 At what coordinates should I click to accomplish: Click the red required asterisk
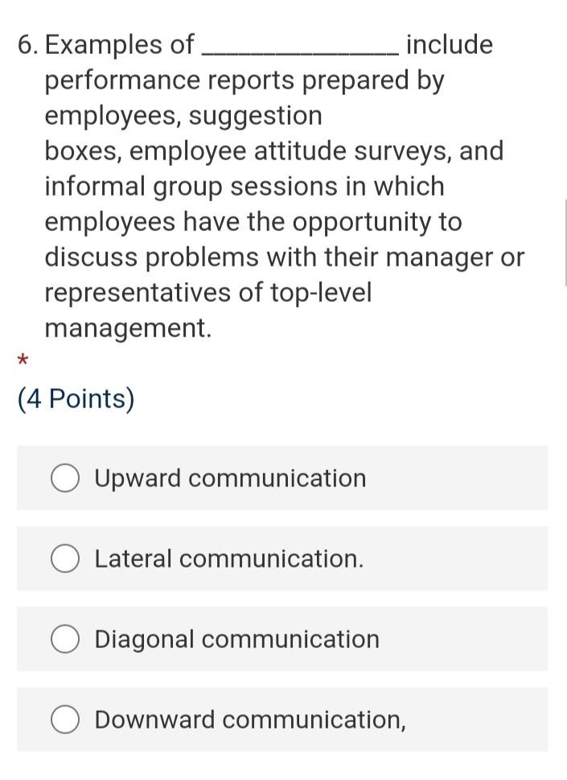pos(23,360)
